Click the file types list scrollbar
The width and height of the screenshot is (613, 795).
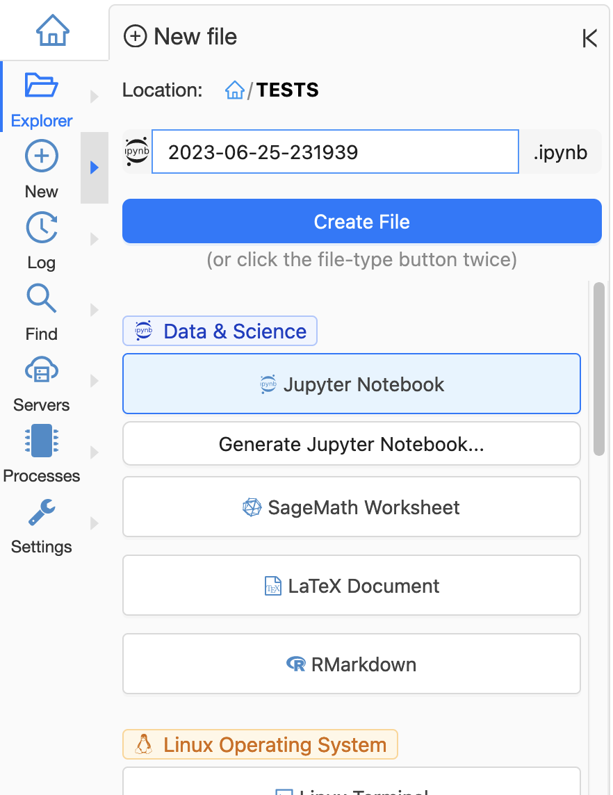pos(598,368)
